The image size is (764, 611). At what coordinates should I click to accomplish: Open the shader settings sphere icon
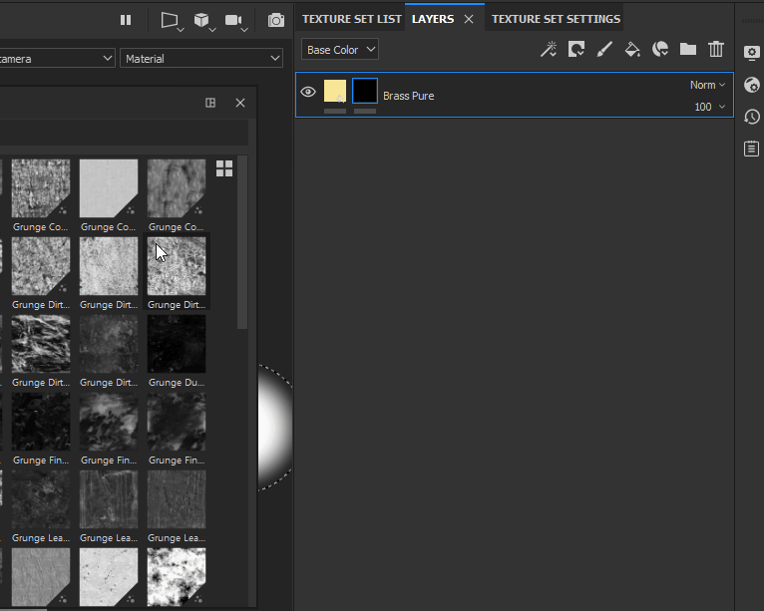[751, 85]
